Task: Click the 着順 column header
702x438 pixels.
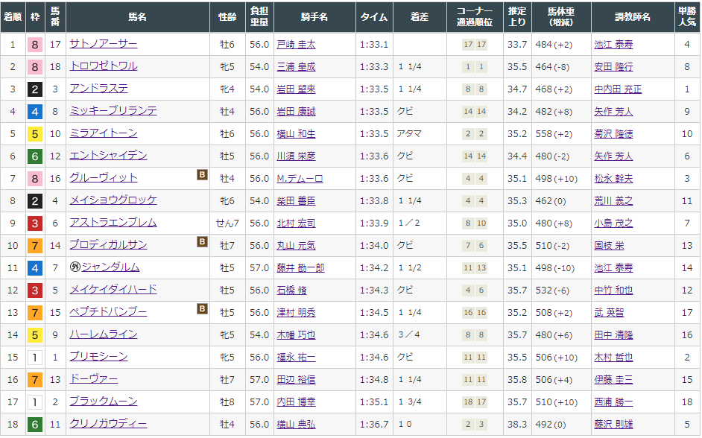Action: point(13,17)
